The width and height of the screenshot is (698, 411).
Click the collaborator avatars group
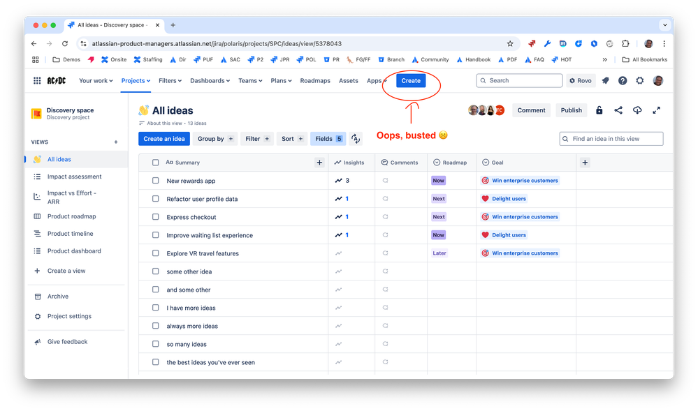[486, 110]
